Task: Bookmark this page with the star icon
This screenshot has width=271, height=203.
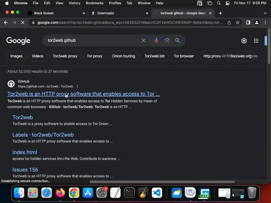Action: tap(238, 22)
